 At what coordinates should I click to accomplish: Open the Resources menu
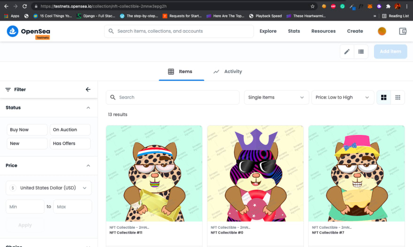point(323,31)
